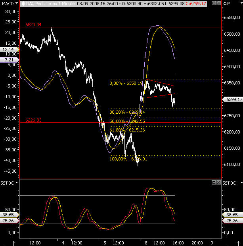The width and height of the screenshot is (243, 246).
Task: Click 6400,00 on the price axis
Action: coord(232,67)
